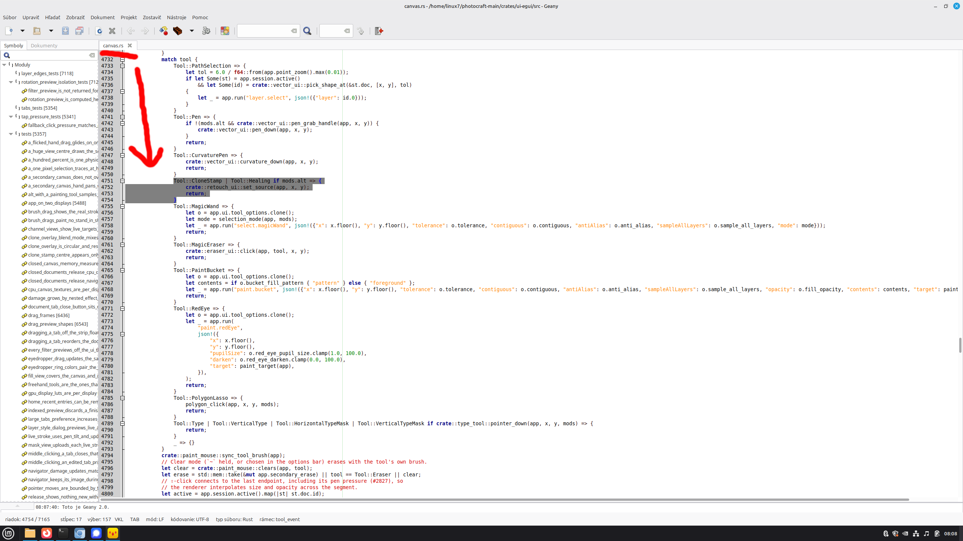
Task: Click the Navigate forward arrow icon
Action: pyautogui.click(x=145, y=31)
